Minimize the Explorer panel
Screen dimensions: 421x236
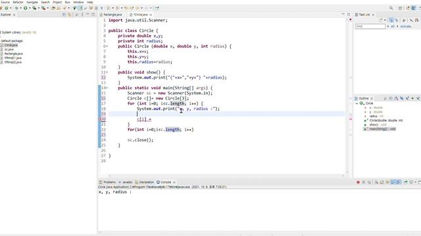pyautogui.click(x=87, y=14)
